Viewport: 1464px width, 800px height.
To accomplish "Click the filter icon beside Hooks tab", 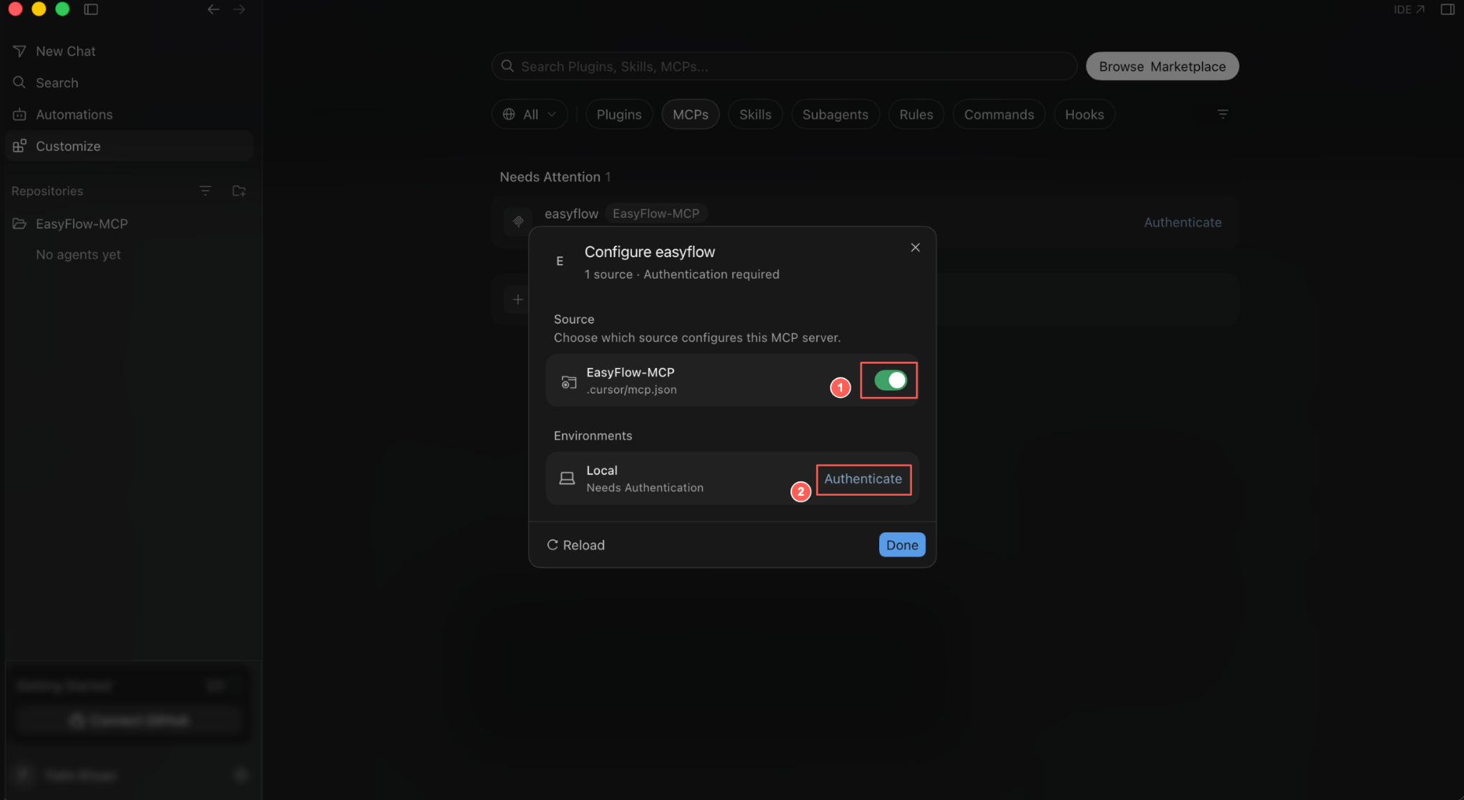I will click(1223, 114).
